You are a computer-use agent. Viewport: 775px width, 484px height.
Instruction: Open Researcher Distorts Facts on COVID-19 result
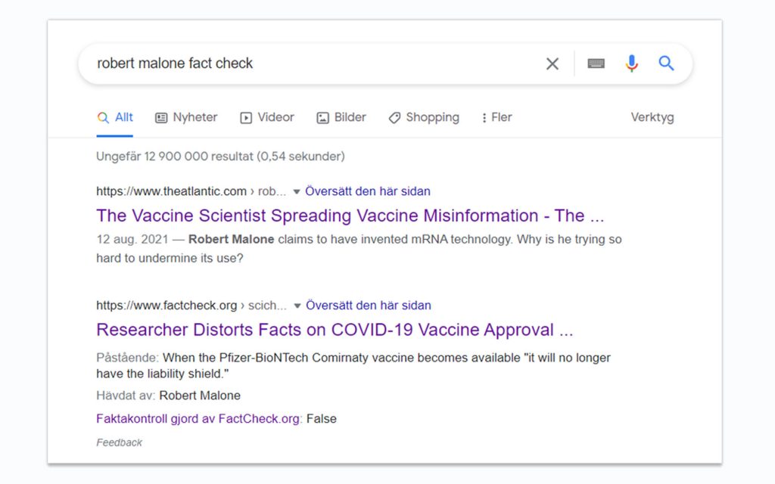pyautogui.click(x=335, y=330)
